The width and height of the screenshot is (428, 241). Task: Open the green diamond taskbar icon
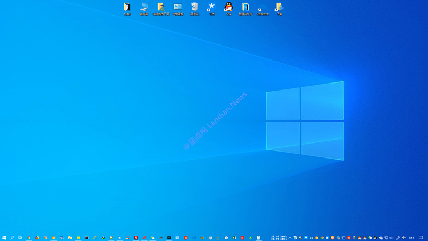pos(250,238)
